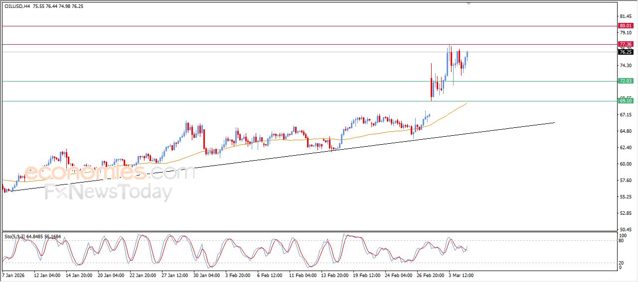Click the chart shift triangle marker

click(468, 3)
